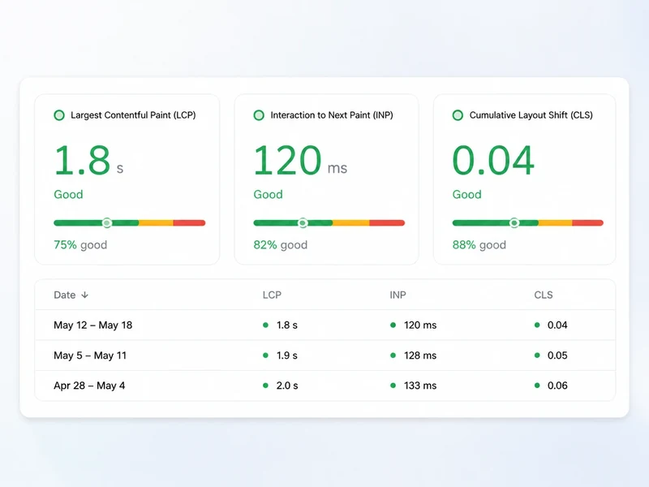Viewport: 649px width, 487px height.
Task: Open the Largest Contentful Paint (LCP) title
Action: [133, 115]
